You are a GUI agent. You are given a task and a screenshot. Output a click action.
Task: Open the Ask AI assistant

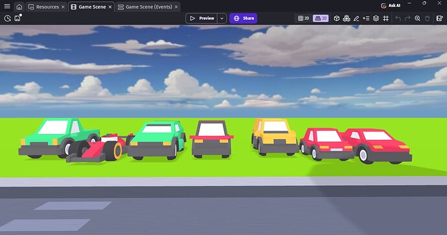[x=391, y=5]
